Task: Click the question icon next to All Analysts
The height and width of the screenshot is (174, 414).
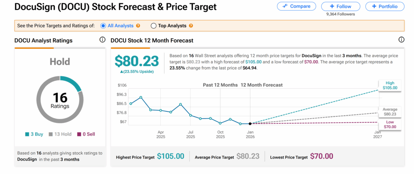Action: click(x=138, y=26)
